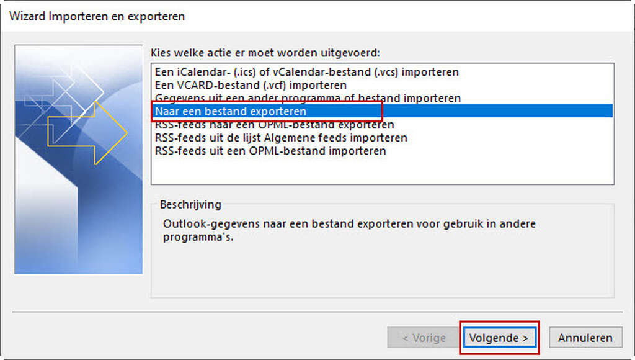
Task: Click the Annuleren button
Action: [585, 338]
